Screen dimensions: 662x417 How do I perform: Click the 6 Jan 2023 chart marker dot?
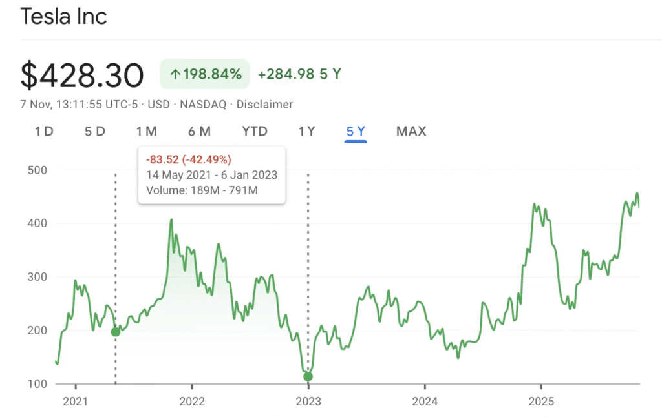coord(308,376)
